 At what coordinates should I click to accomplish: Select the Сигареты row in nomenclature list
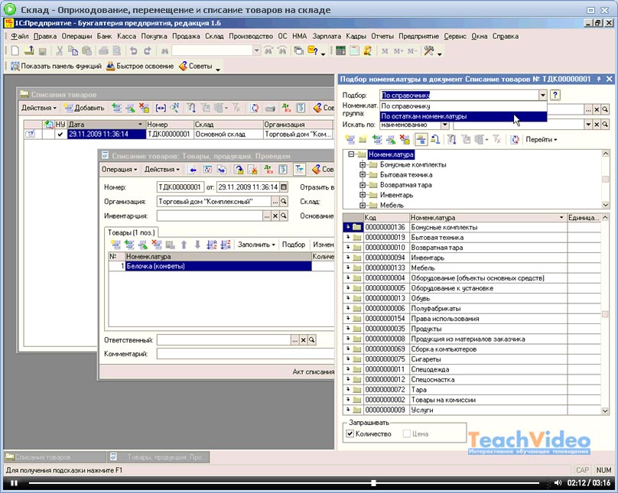[472, 359]
